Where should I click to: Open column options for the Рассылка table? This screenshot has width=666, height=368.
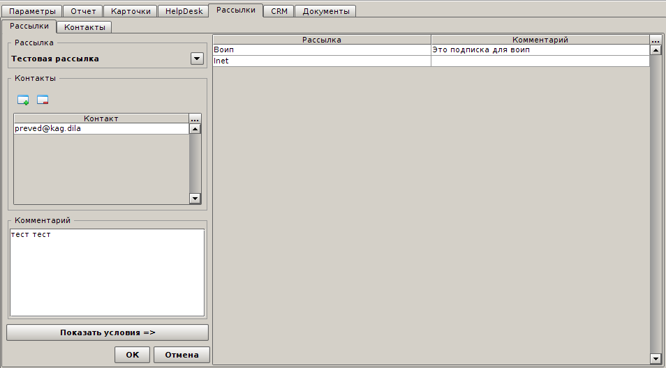(x=655, y=40)
